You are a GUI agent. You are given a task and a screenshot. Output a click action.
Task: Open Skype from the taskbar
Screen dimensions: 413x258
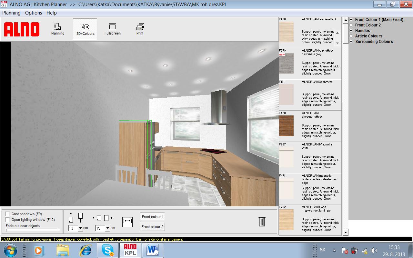pos(107,250)
